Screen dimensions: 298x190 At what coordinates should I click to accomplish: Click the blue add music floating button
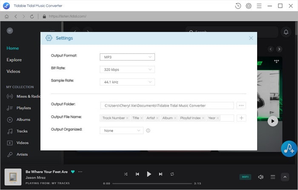(289, 149)
